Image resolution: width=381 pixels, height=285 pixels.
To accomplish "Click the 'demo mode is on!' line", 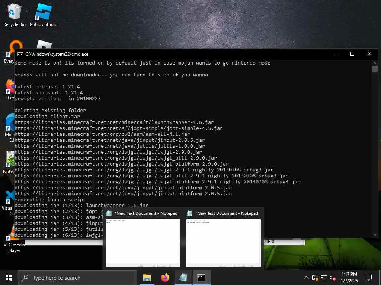I will pos(143,63).
